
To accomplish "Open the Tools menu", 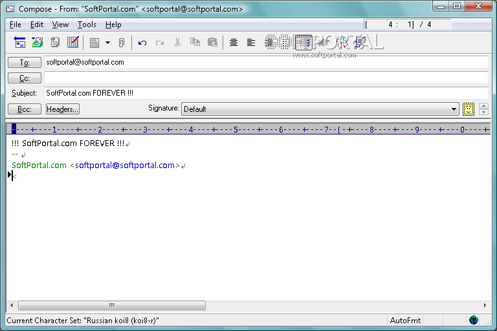I will 87,25.
